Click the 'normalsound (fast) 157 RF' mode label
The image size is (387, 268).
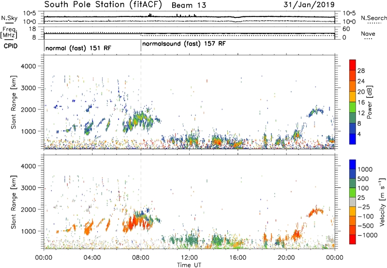(x=184, y=44)
